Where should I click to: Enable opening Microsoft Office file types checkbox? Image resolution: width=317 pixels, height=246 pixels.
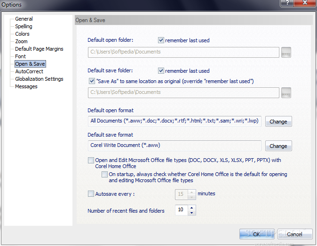pyautogui.click(x=91, y=160)
